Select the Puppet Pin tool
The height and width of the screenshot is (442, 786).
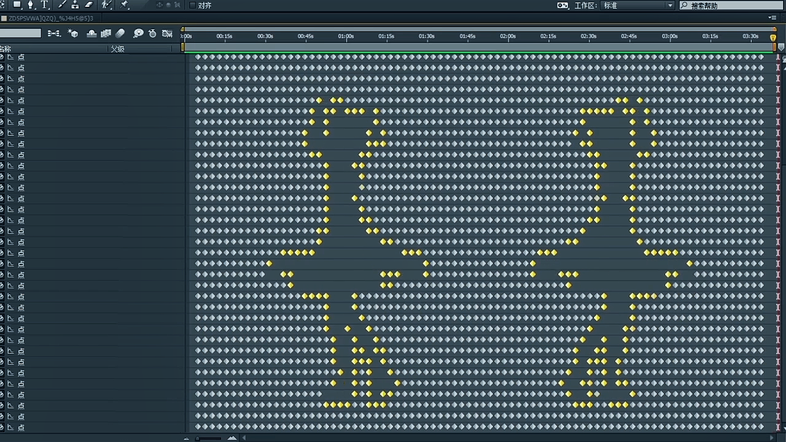pos(125,5)
